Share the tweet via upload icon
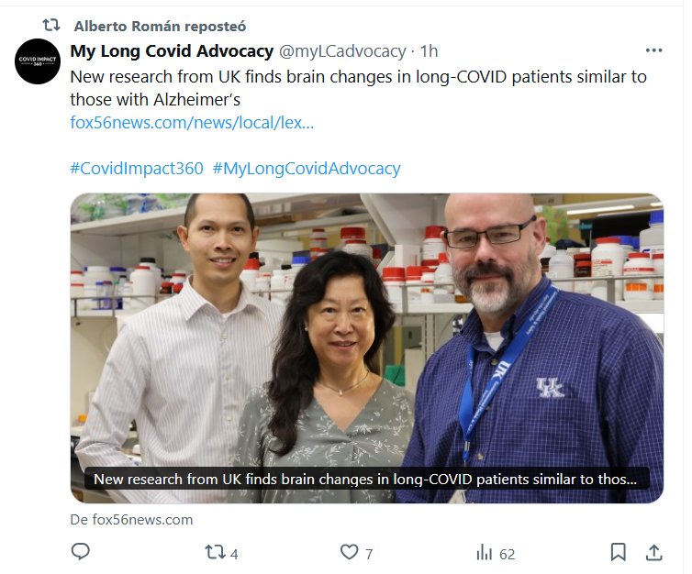 [654, 552]
